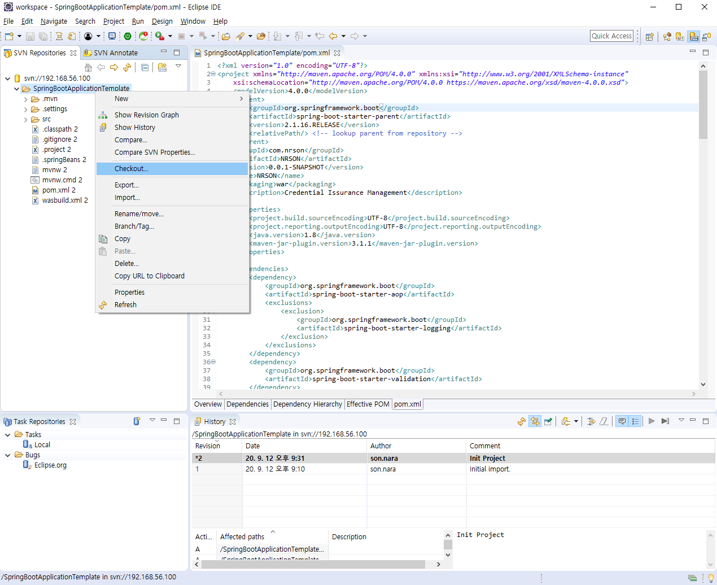
Task: Expand the .settings folder
Action: coord(26,110)
